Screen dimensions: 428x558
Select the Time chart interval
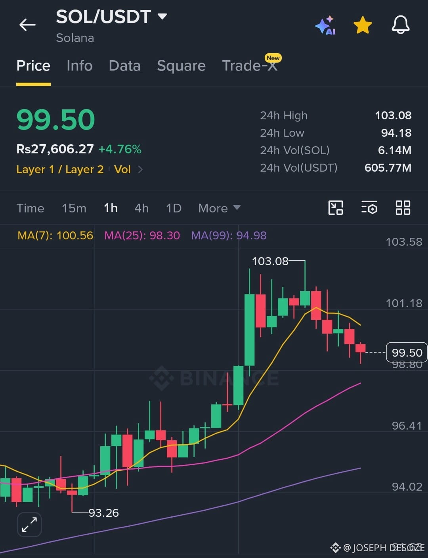[30, 208]
